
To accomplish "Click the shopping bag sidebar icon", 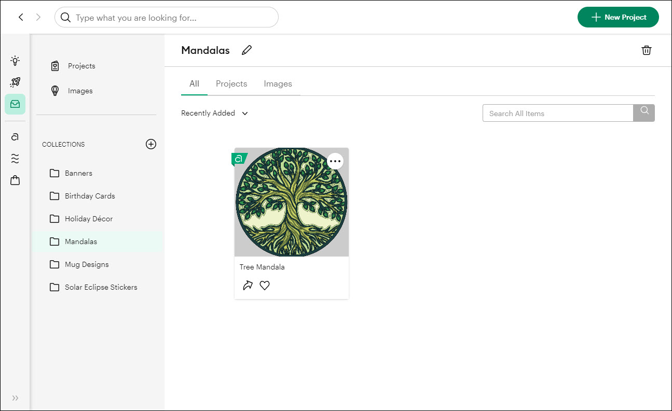I will [x=15, y=180].
